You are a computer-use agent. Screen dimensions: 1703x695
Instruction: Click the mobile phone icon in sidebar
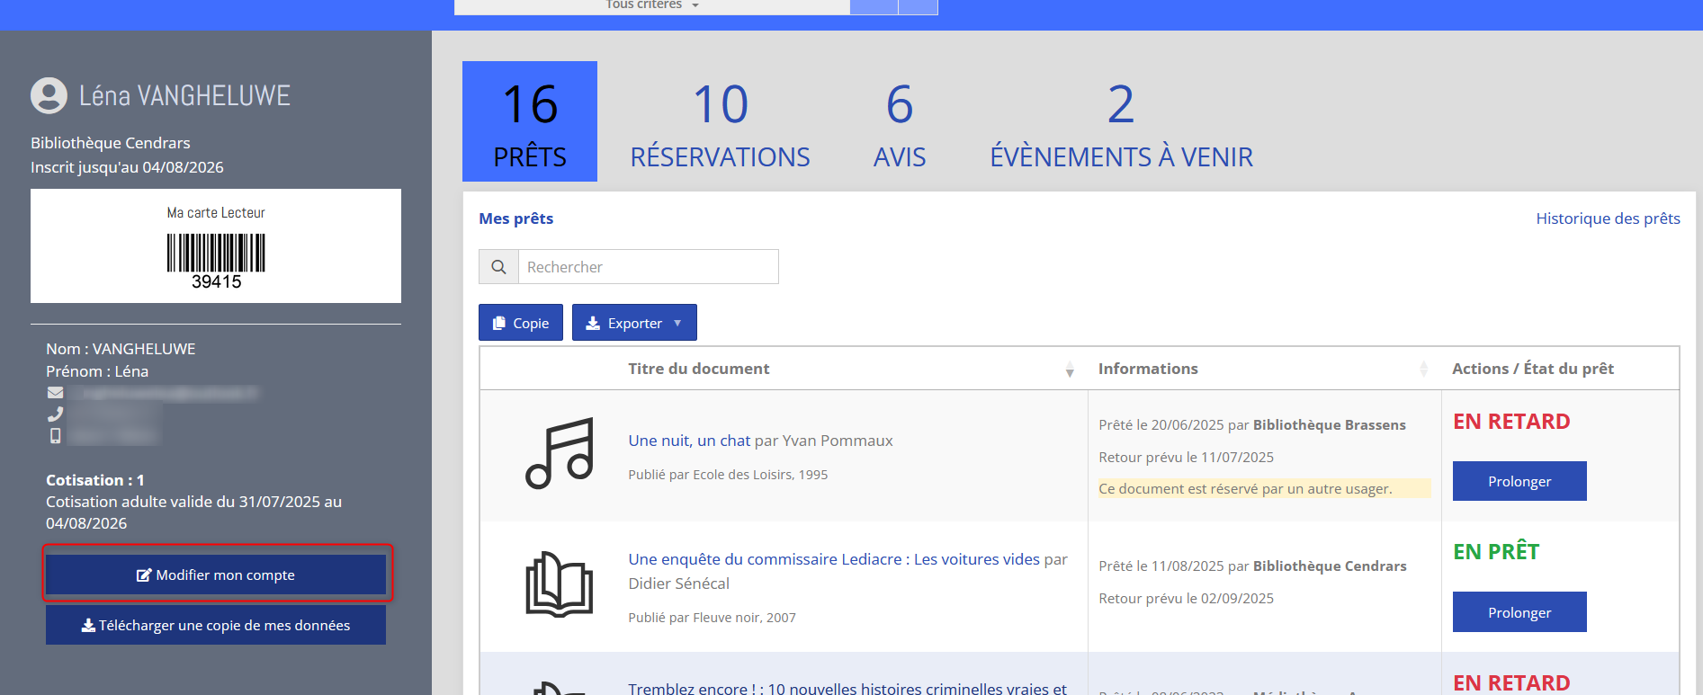point(56,436)
